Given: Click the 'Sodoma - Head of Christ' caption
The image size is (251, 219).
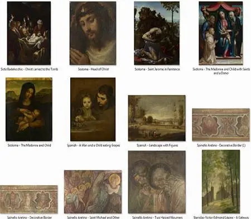Looking at the screenshot, I should point(93,69).
